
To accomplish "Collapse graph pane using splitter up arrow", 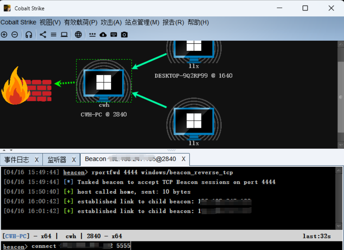I will point(4,150).
